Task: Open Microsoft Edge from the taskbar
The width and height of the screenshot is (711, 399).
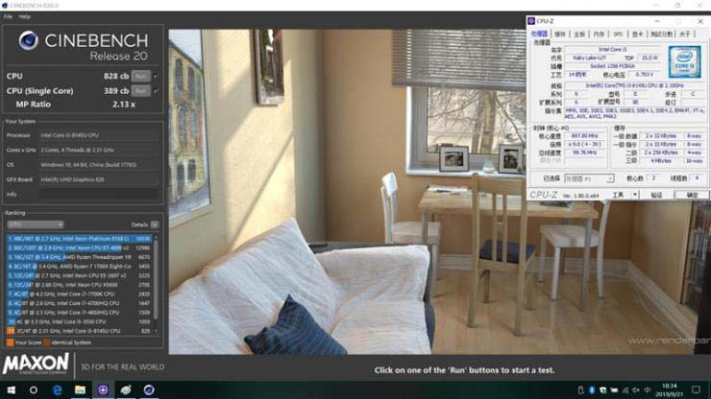Action: (x=57, y=390)
